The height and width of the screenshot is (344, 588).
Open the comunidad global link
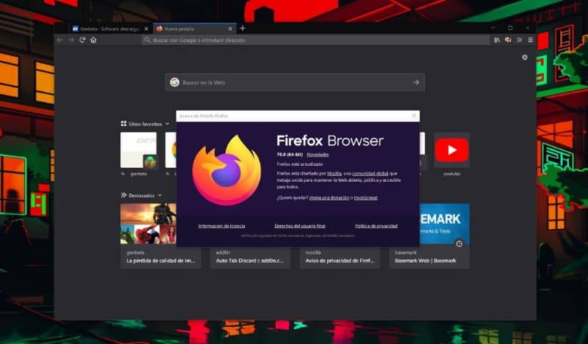tap(370, 173)
